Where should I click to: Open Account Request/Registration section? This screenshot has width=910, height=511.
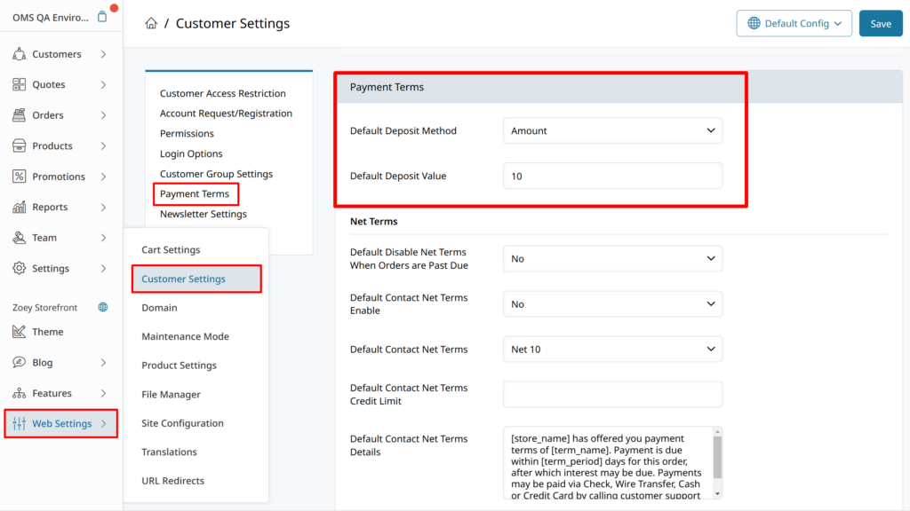[226, 113]
